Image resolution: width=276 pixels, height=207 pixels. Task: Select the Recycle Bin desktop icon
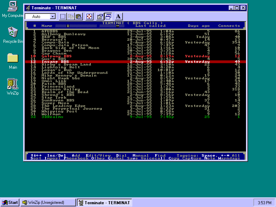point(13,35)
